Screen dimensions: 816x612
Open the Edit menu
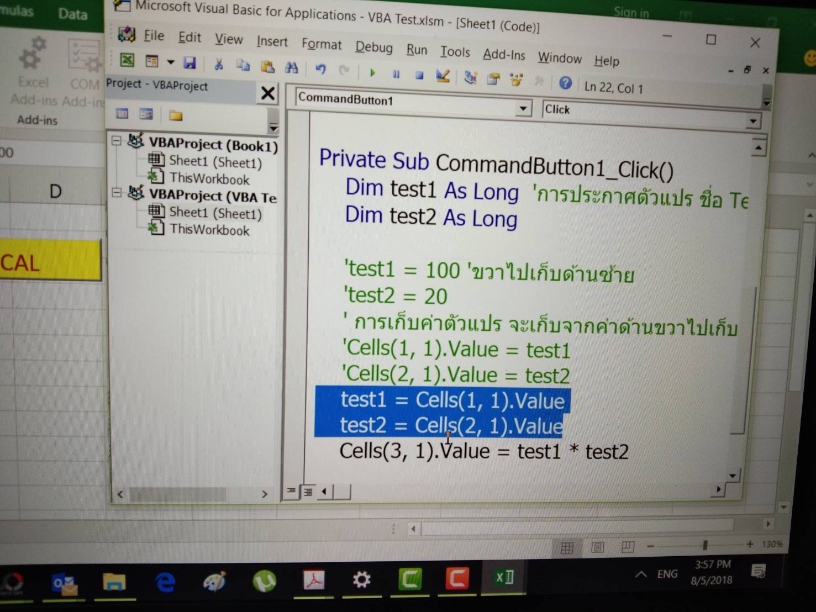point(189,38)
